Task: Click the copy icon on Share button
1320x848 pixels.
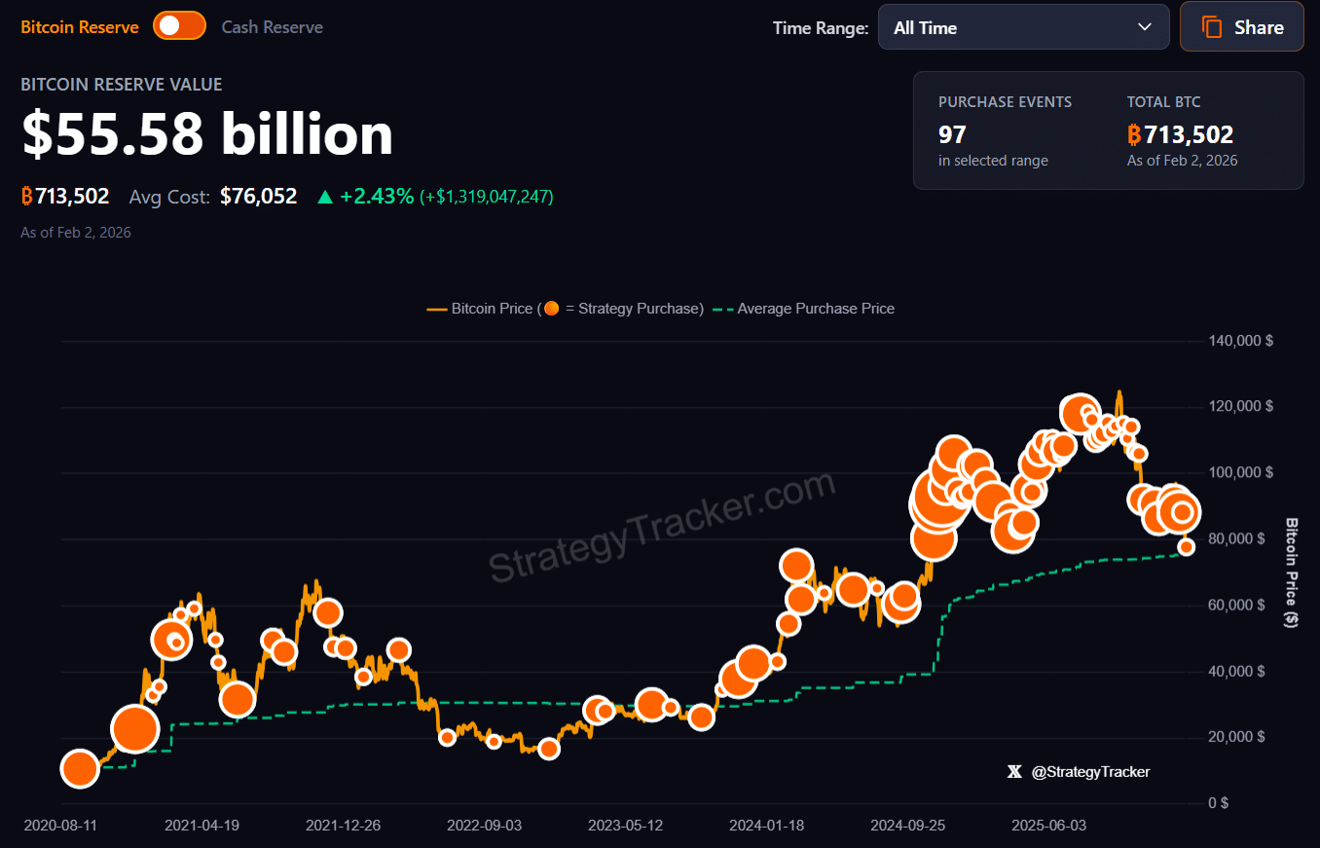Action: click(x=1212, y=27)
